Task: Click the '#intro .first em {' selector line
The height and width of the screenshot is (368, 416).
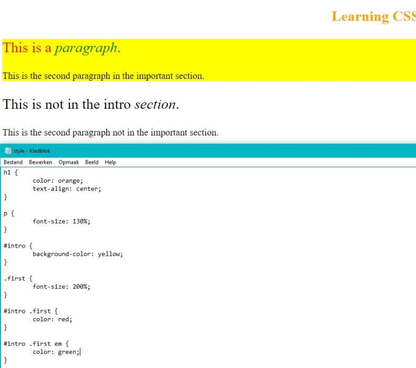Action: pyautogui.click(x=36, y=344)
